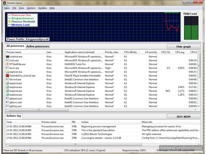206x154 pixels.
Task: Select iexplore.exe icon with 36% CPU
Action: coord(7,91)
